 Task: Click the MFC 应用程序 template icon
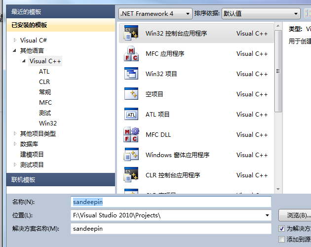pyautogui.click(x=131, y=54)
